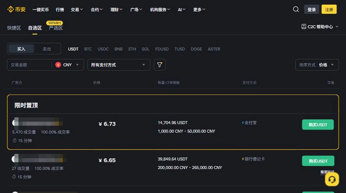Screen dimensions: 346x193
Task: Click the ¥ 6.73 price
Action: coord(107,124)
